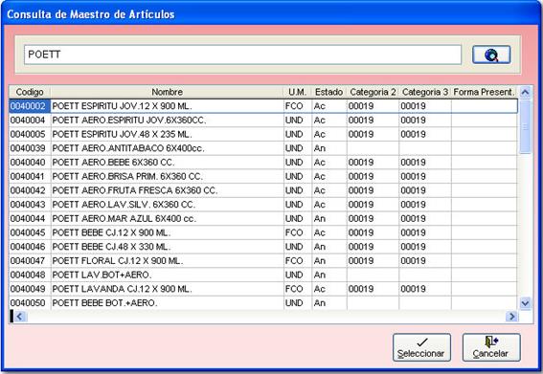Click the Ac status cell of row 0040045
Screen dimensions: 543x374
(x=329, y=232)
